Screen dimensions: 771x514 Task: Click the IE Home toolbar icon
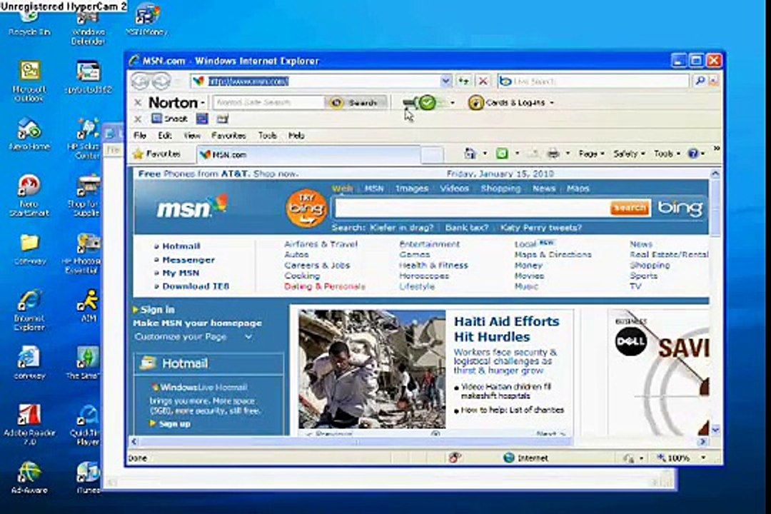point(470,154)
